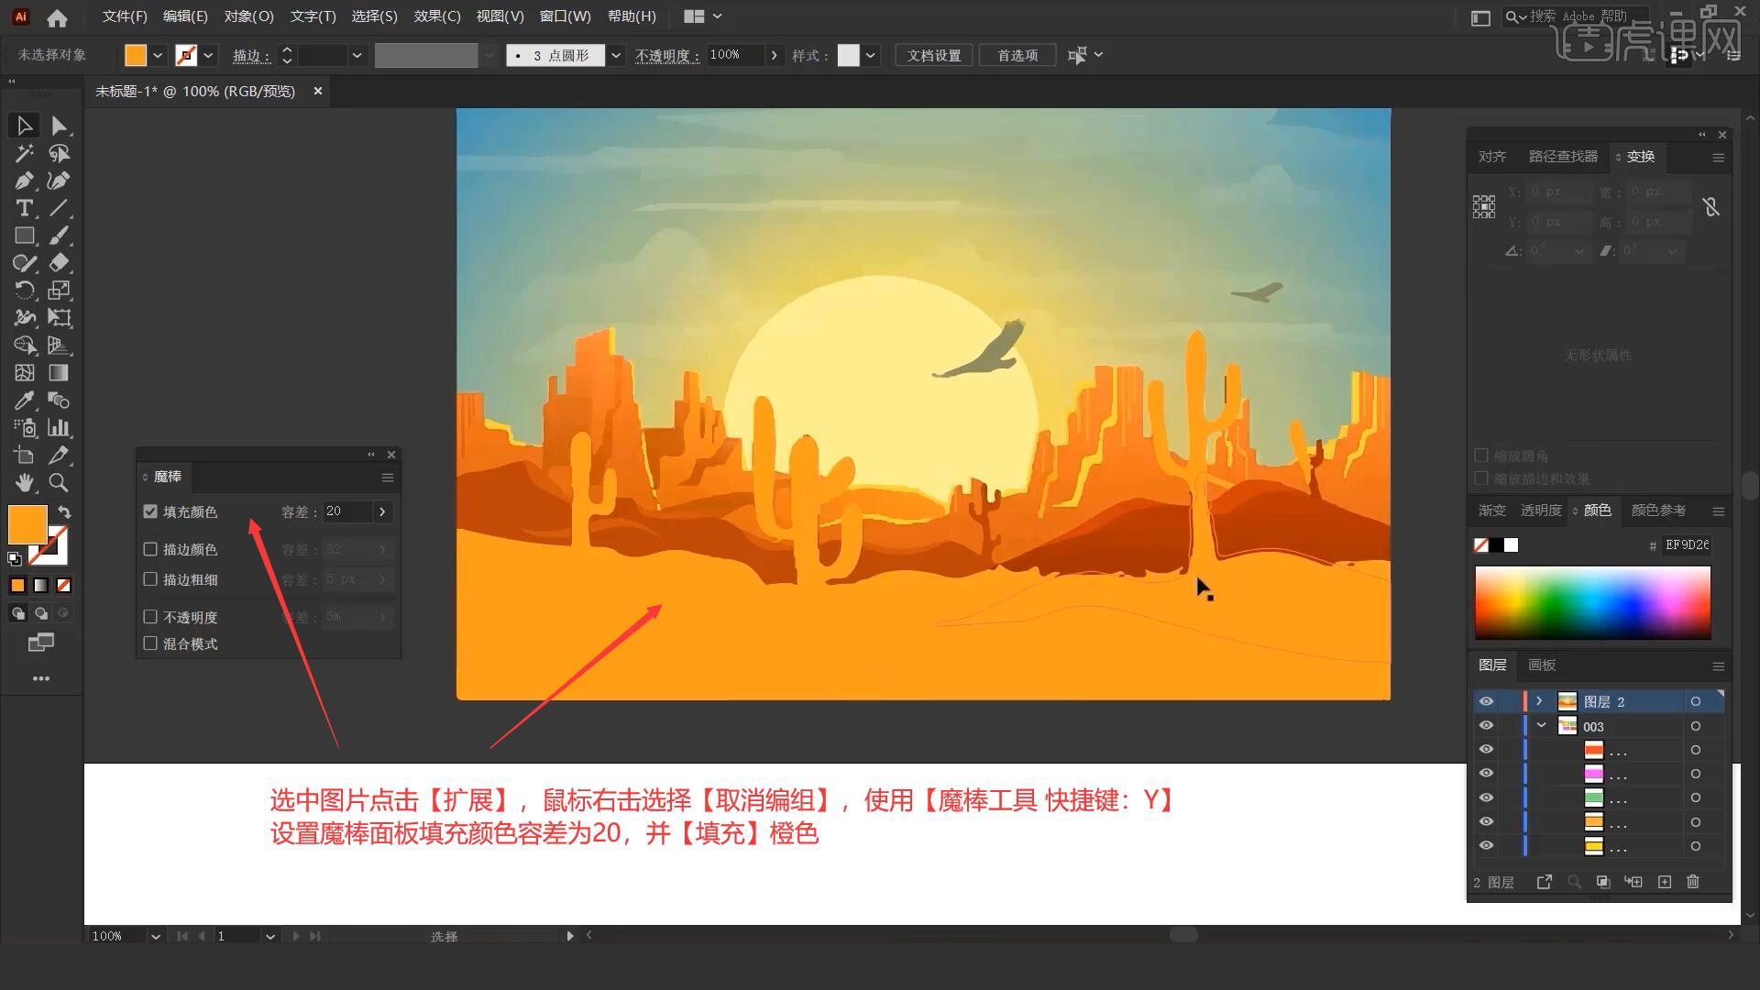The image size is (1760, 990).
Task: Select the Selection tool
Action: pyautogui.click(x=22, y=125)
